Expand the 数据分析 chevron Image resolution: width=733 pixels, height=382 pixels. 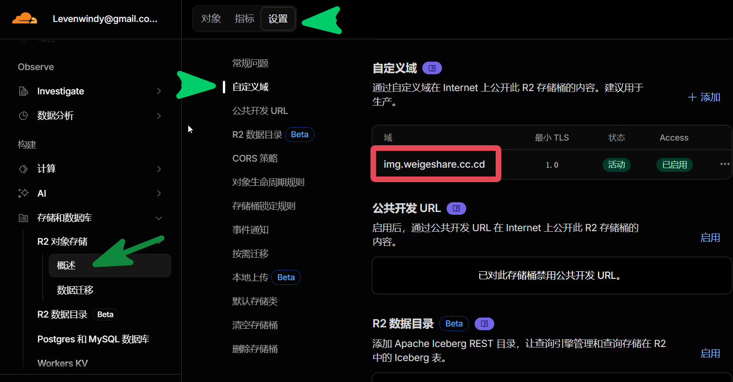click(159, 115)
